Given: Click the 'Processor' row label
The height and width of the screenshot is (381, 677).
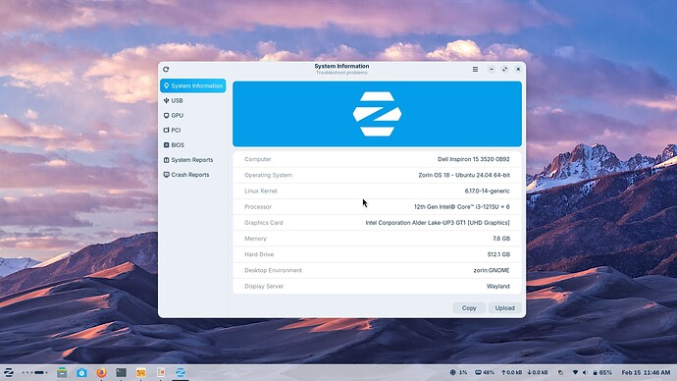Looking at the screenshot, I should (258, 207).
